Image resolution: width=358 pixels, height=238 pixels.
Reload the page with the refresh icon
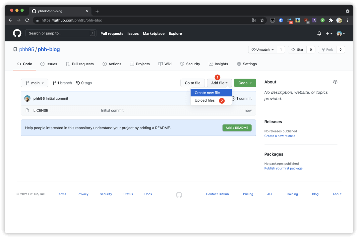(27, 20)
